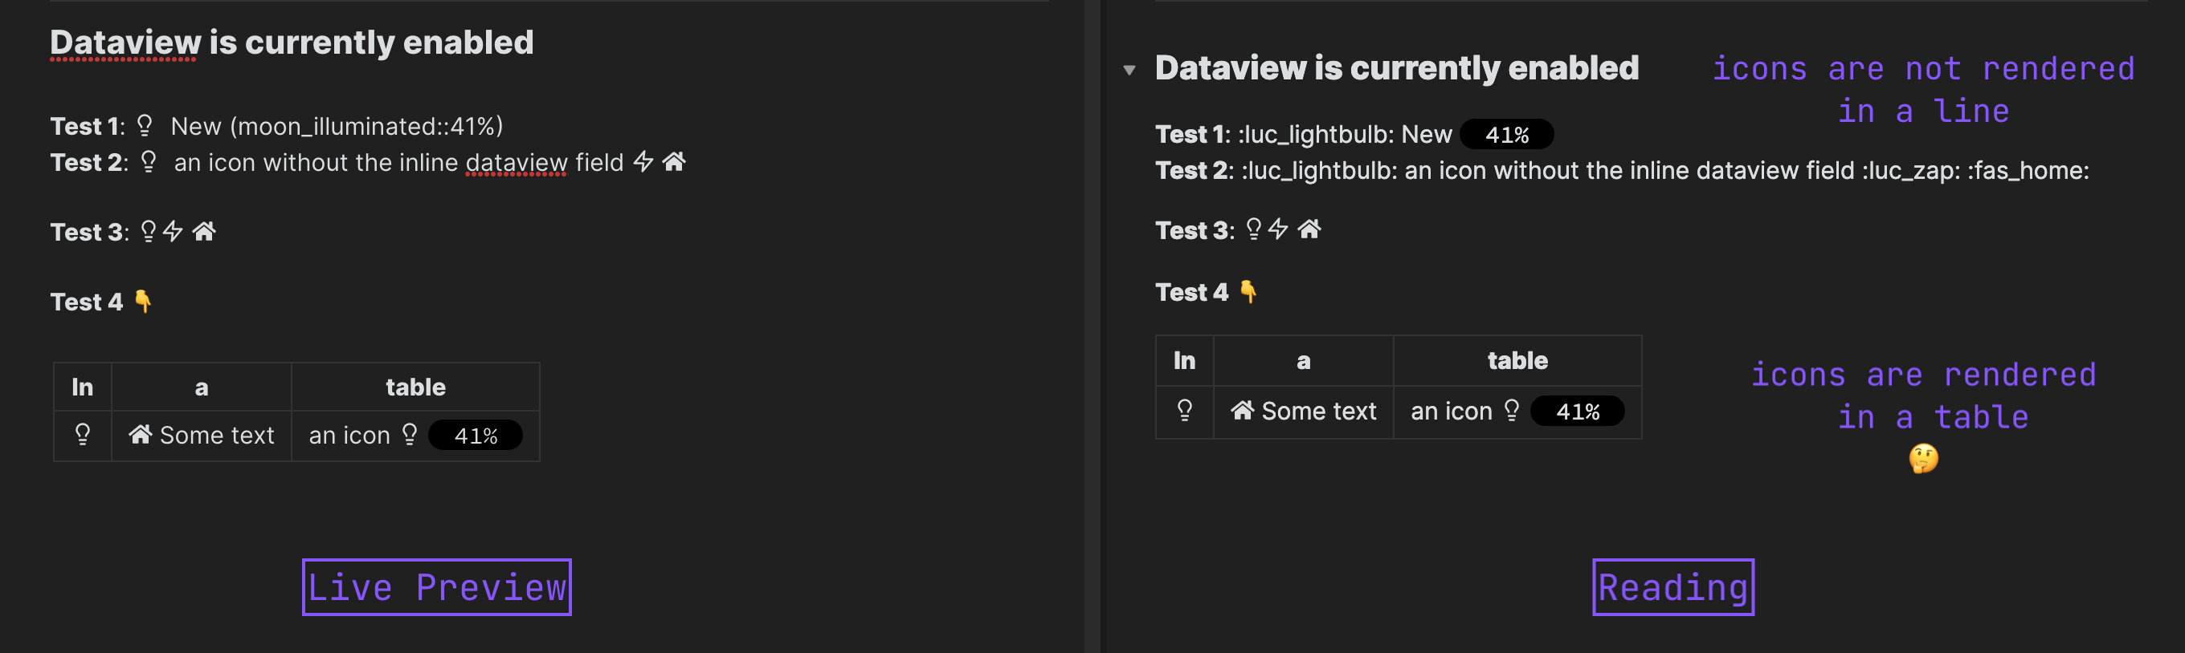Collapse the 'Dataview is currently enabled' heading

(1129, 71)
